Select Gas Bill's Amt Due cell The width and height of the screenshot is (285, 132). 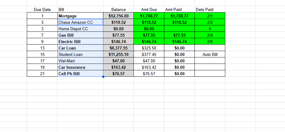click(x=149, y=35)
